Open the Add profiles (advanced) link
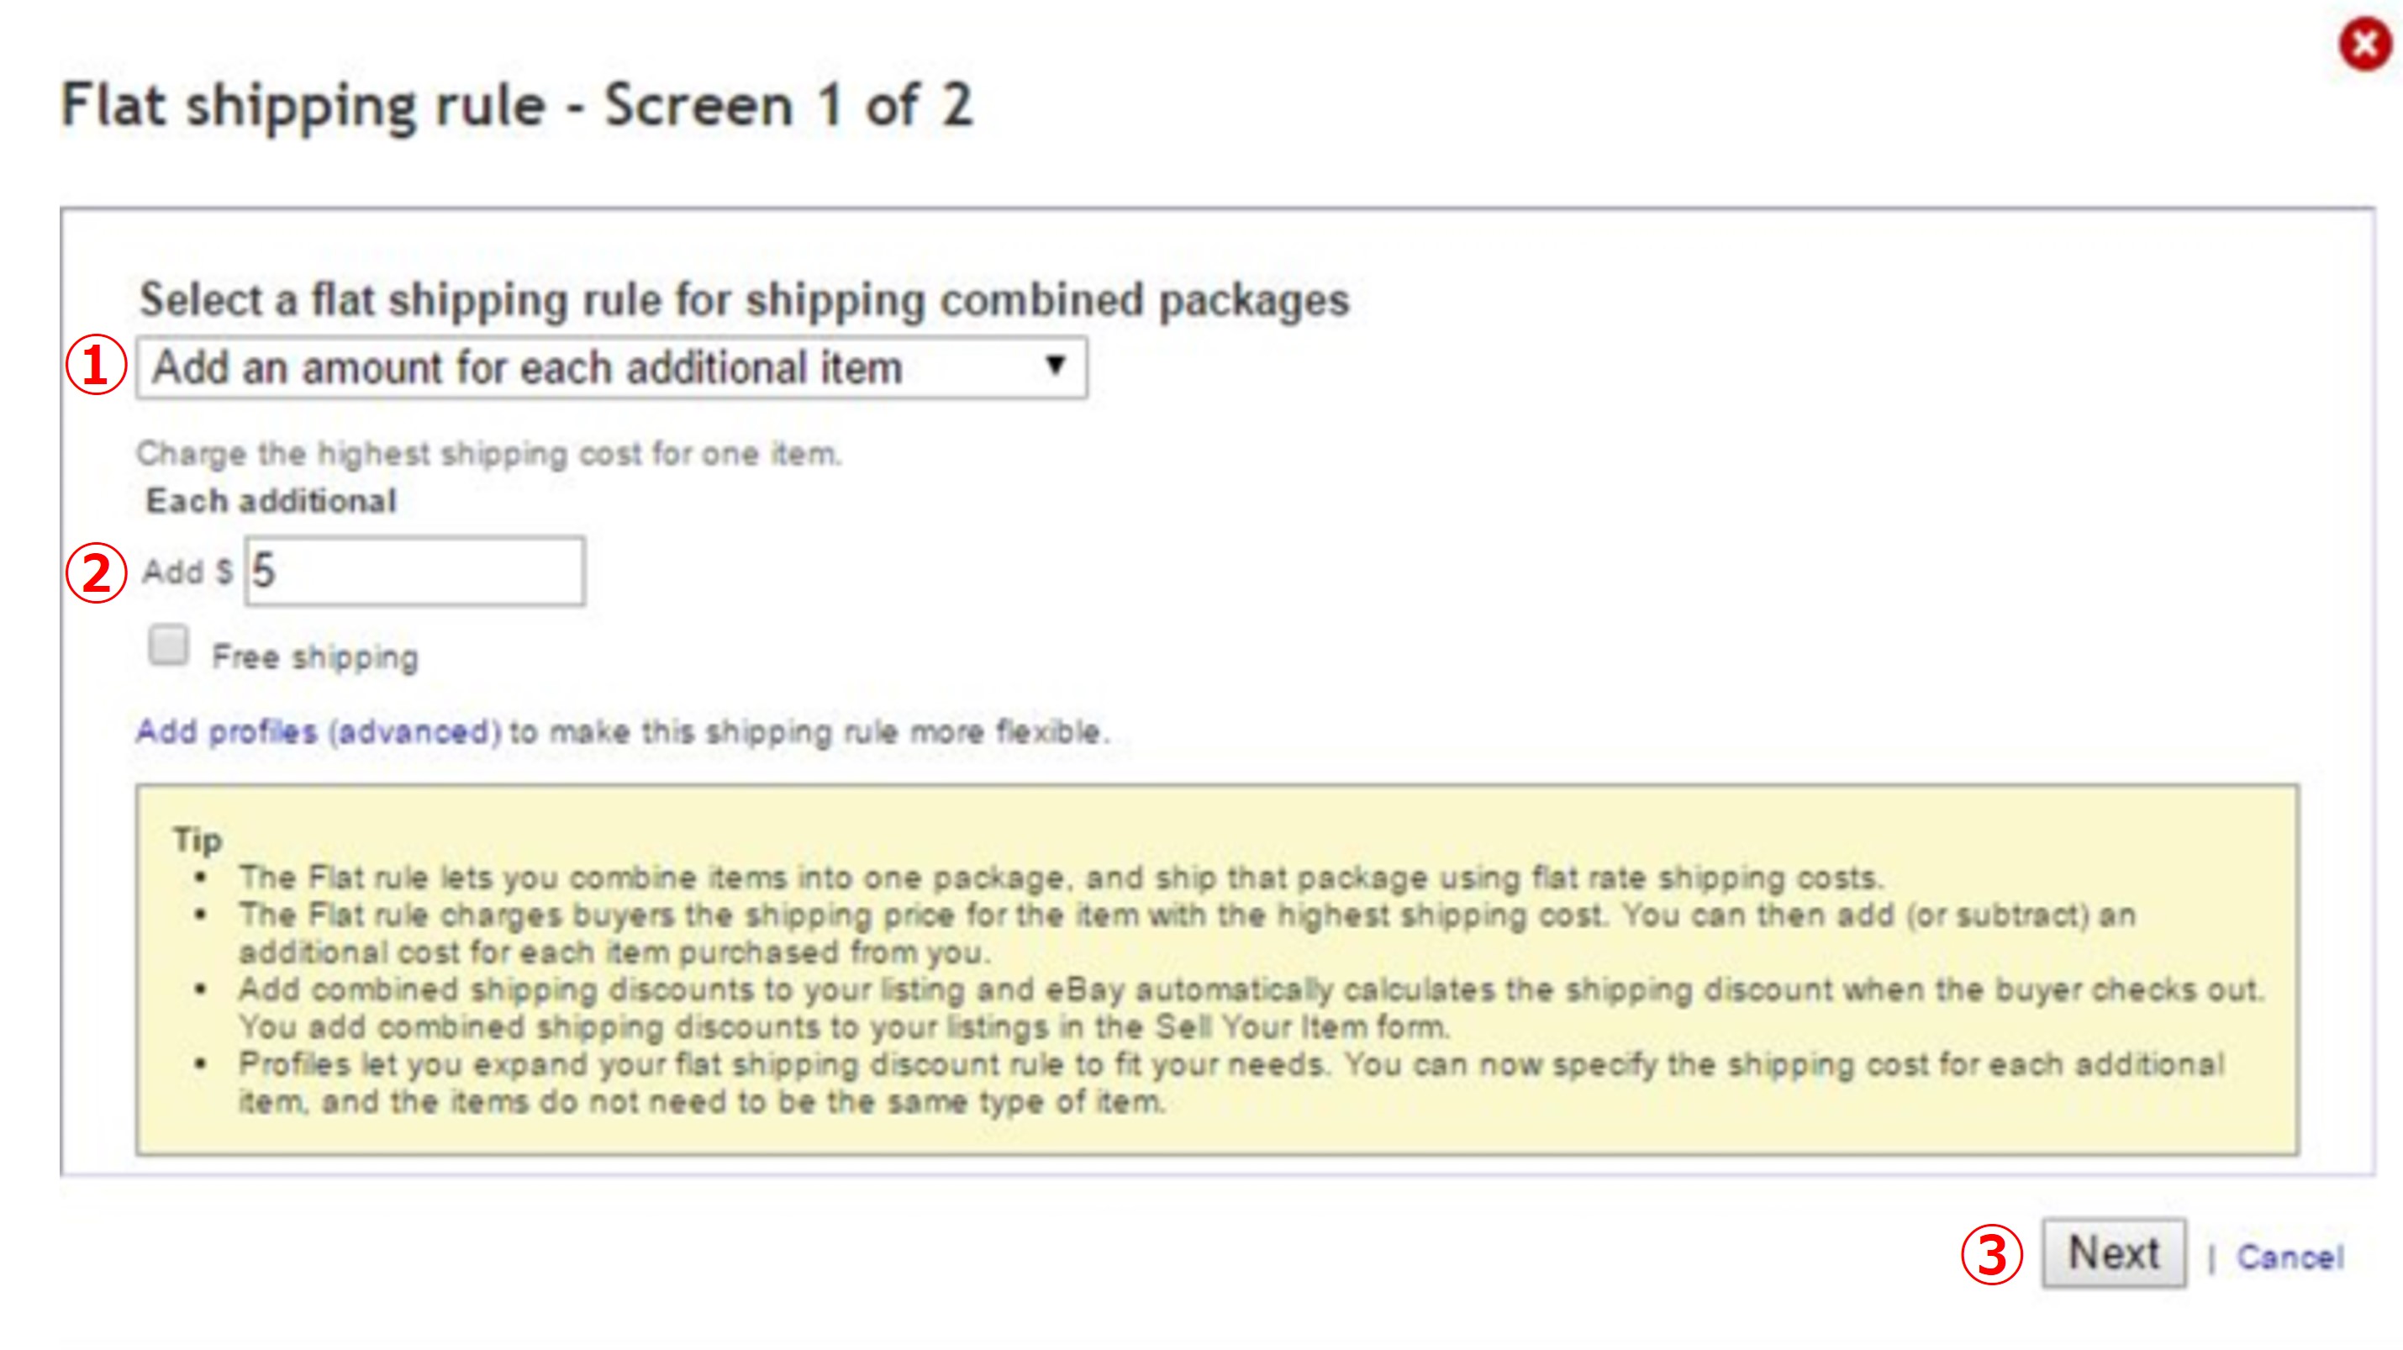 pos(319,731)
